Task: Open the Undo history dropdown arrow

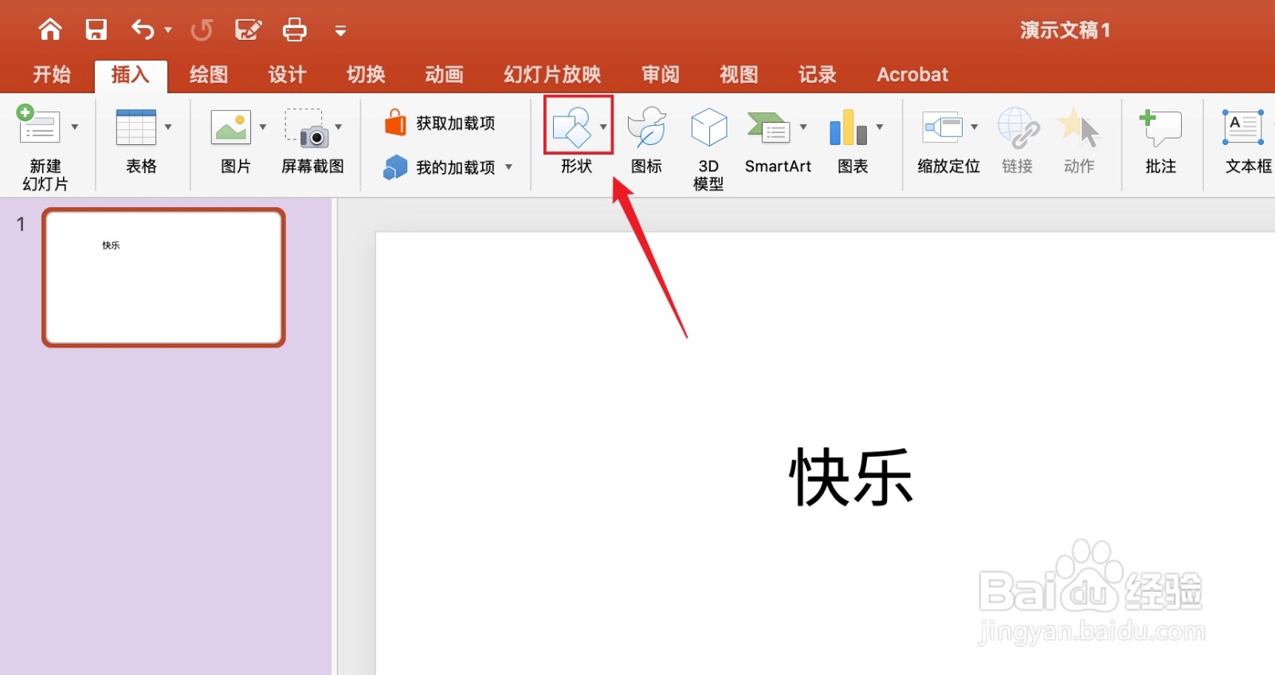Action: tap(168, 30)
